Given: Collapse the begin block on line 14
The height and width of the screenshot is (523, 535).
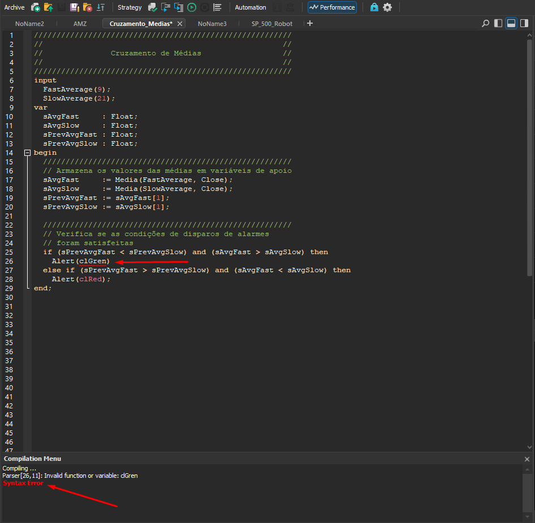Looking at the screenshot, I should pyautogui.click(x=27, y=152).
